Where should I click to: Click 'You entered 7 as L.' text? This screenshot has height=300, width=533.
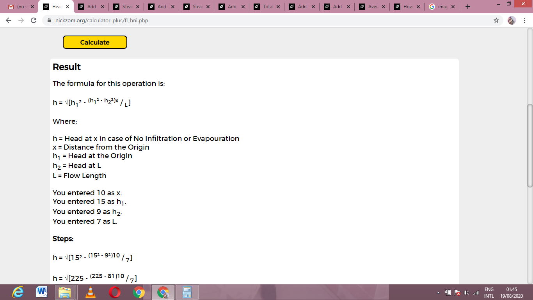click(85, 221)
